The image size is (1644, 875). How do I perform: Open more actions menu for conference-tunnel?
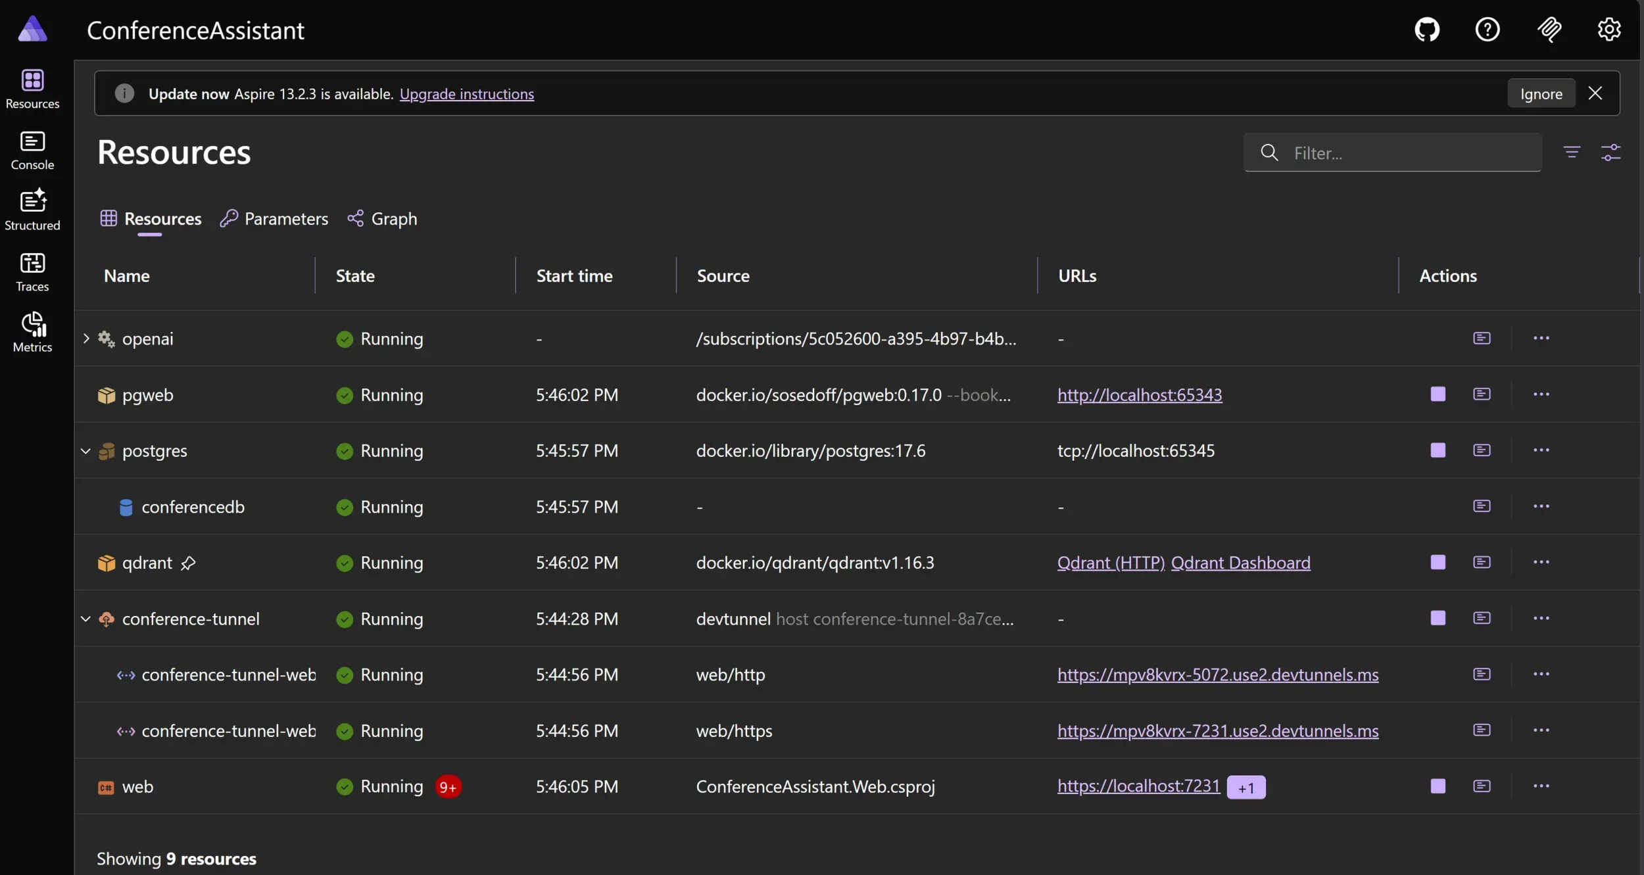coord(1541,618)
